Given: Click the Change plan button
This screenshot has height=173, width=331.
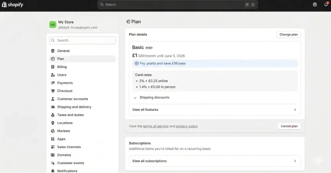Looking at the screenshot, I should point(289,35).
